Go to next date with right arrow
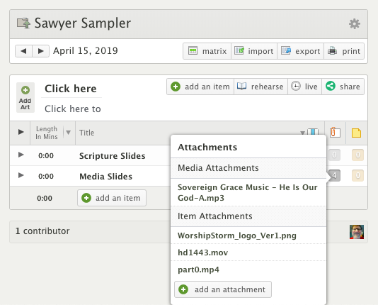378x305 pixels. pyautogui.click(x=41, y=51)
